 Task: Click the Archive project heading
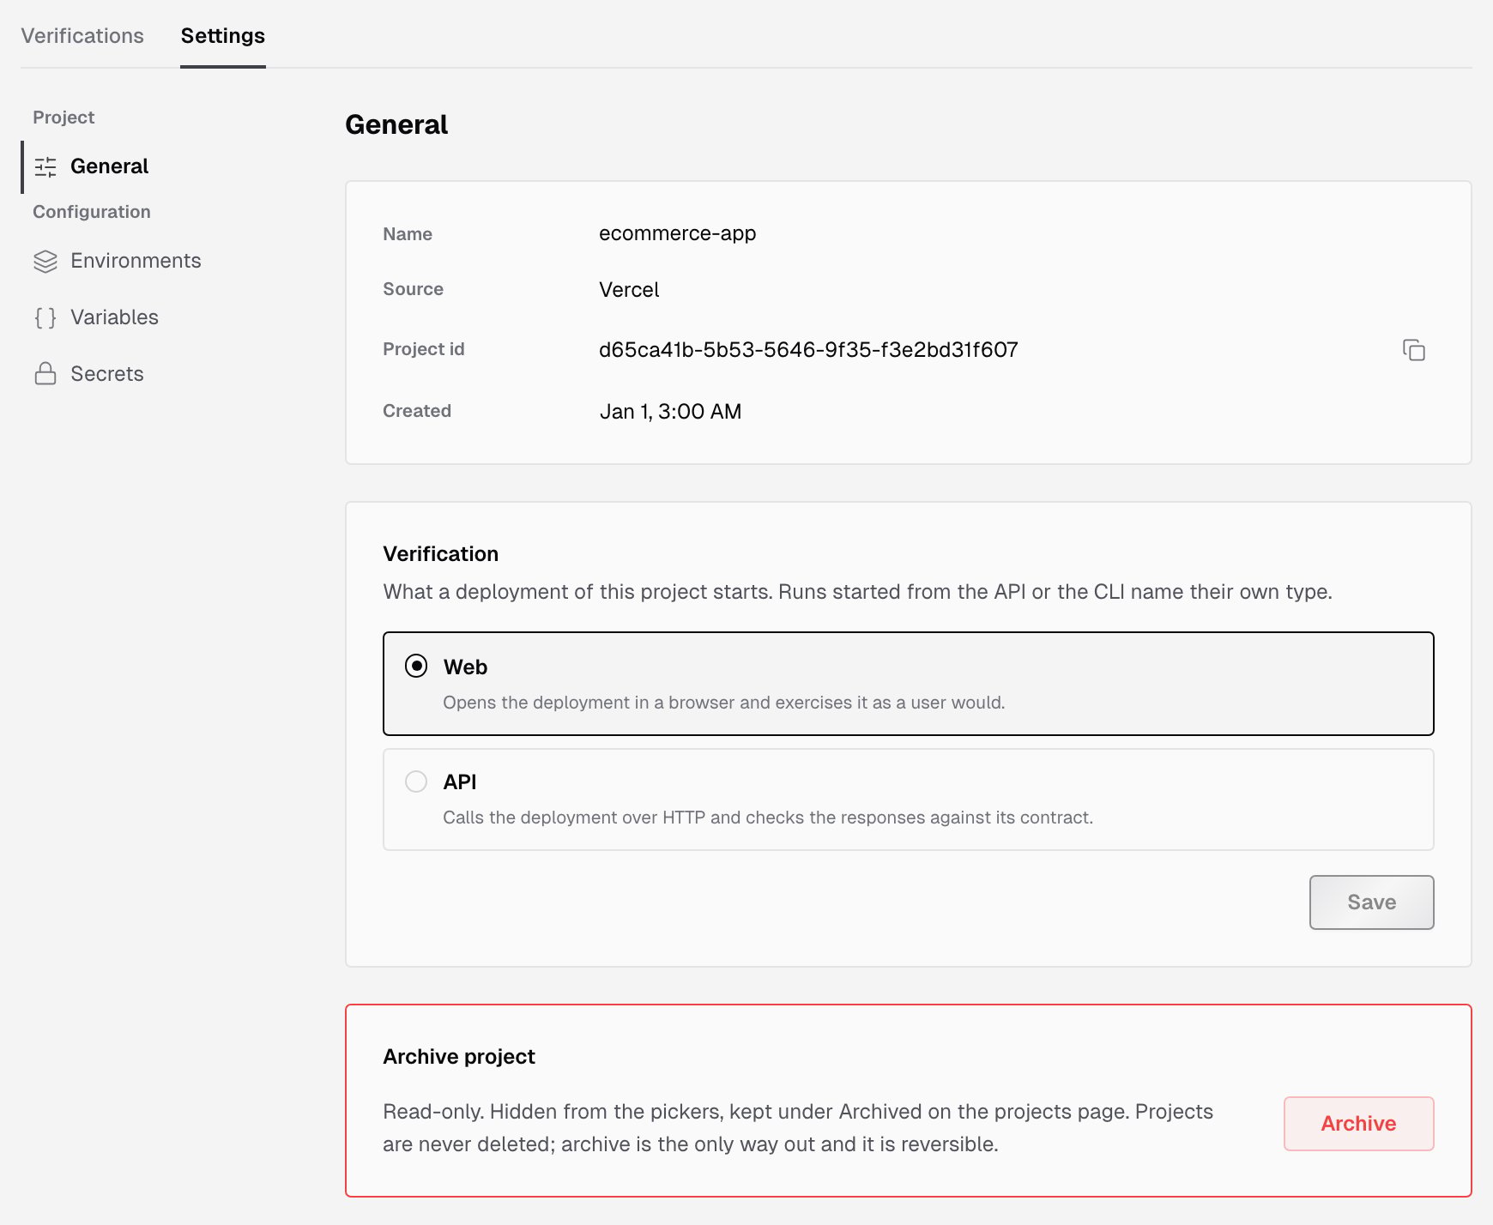tap(459, 1057)
